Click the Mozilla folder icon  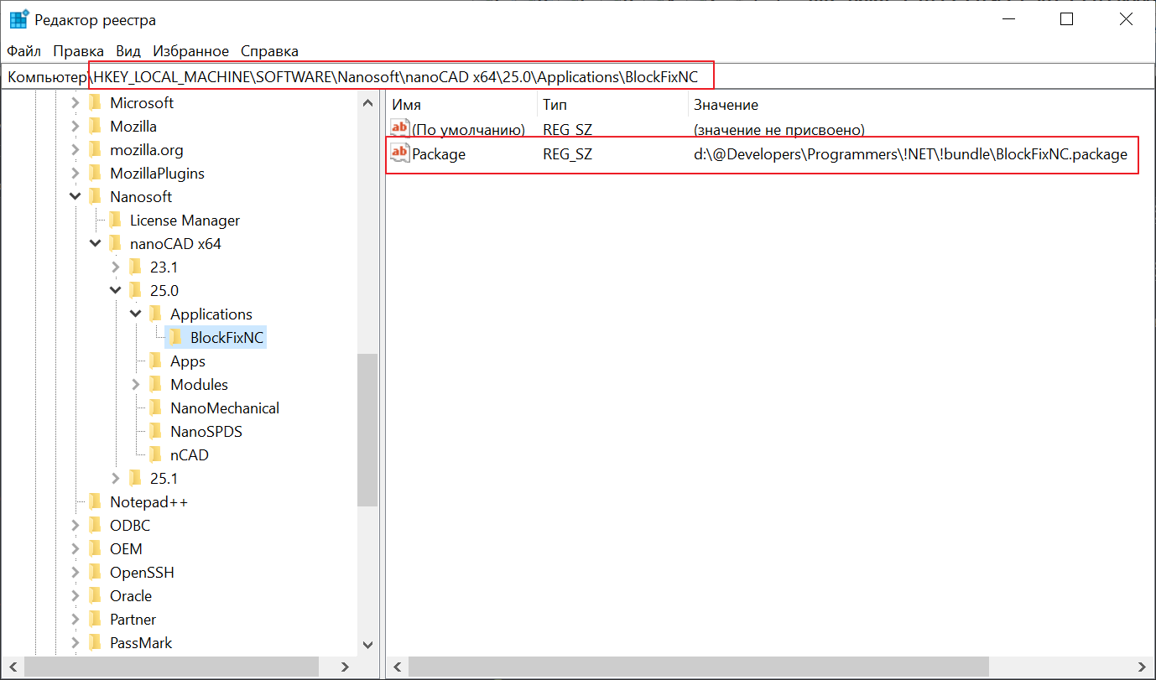click(x=95, y=127)
